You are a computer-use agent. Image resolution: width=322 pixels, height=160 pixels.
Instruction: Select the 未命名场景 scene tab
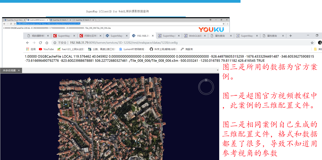(x=11, y=71)
